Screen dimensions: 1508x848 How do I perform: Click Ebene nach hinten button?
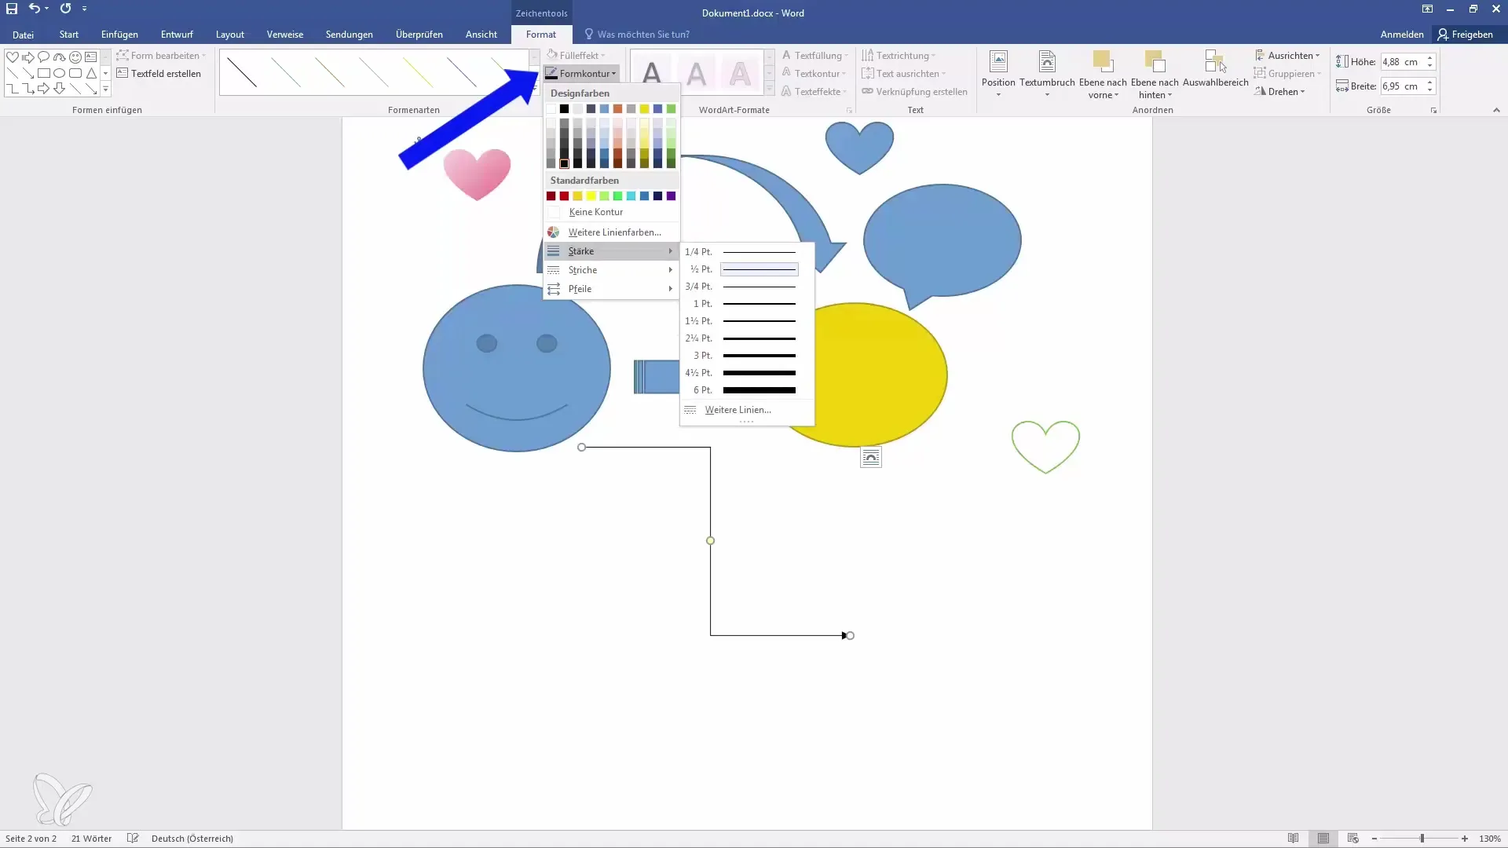[x=1155, y=73]
